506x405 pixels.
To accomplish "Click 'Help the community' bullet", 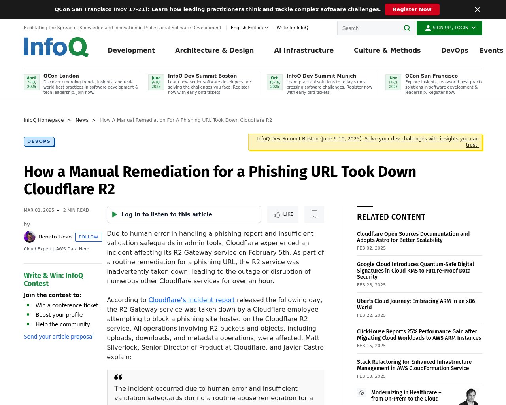I will [x=62, y=324].
